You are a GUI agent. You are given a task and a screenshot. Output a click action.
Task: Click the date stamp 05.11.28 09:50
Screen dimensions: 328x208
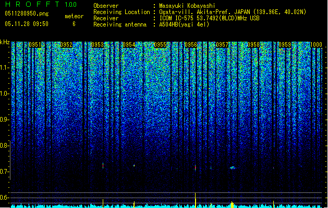tap(27, 24)
